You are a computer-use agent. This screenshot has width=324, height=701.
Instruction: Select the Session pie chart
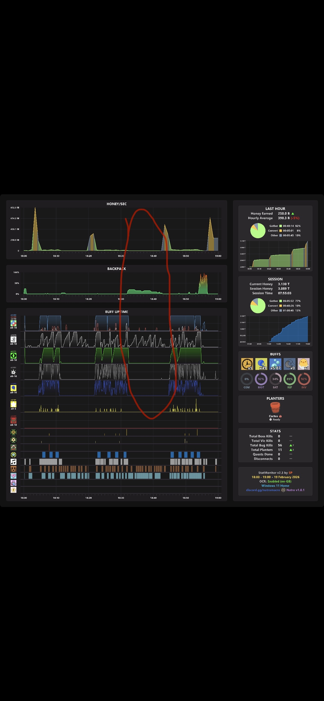pyautogui.click(x=258, y=306)
